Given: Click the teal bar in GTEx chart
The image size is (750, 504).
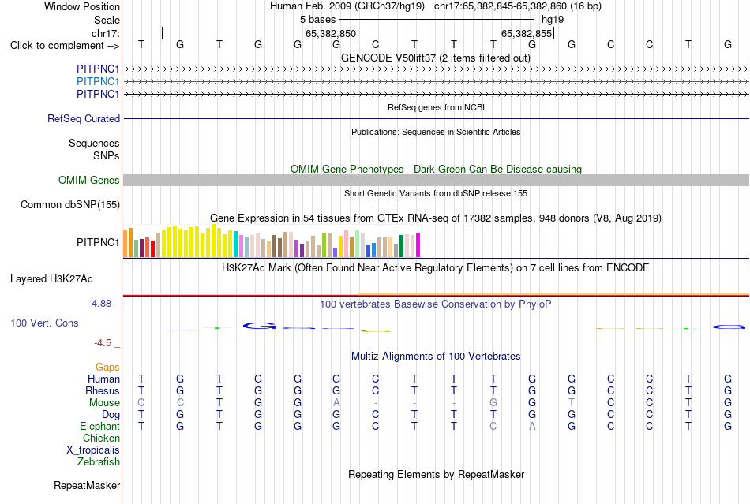Looking at the screenshot, I should (x=235, y=245).
